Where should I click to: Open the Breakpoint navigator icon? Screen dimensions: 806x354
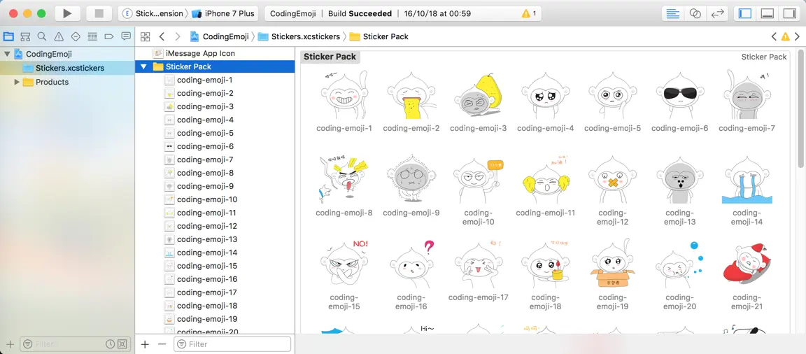coord(109,36)
